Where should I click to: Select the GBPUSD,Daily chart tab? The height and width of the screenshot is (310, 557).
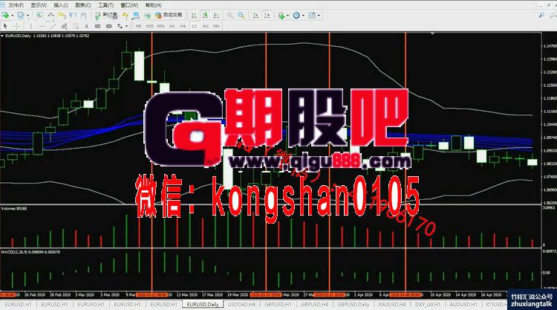click(353, 305)
